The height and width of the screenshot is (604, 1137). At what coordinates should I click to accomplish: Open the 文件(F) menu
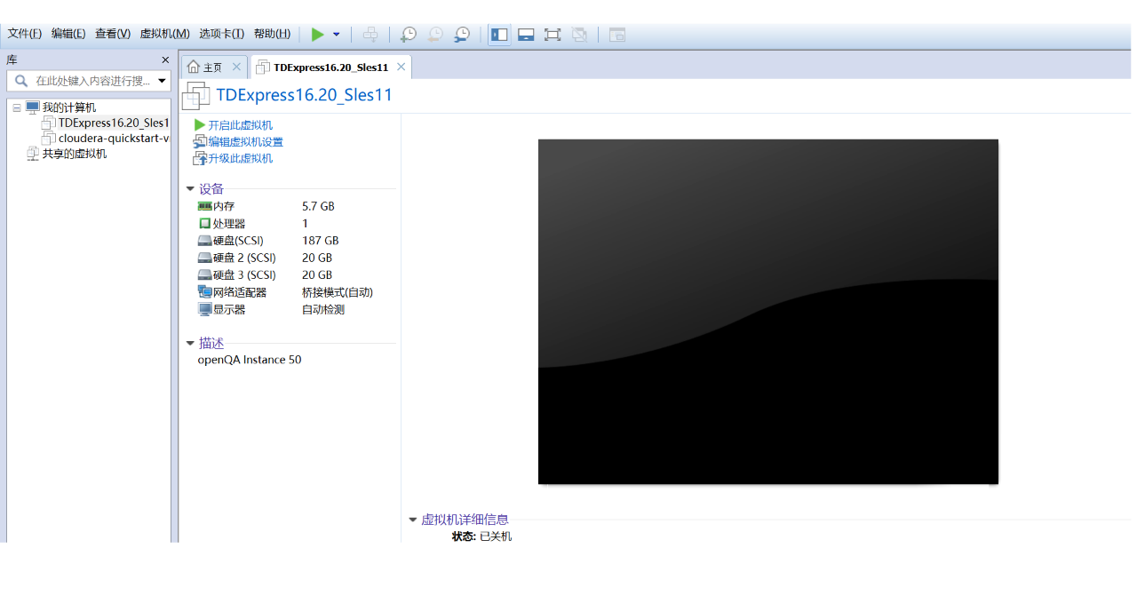tap(25, 34)
